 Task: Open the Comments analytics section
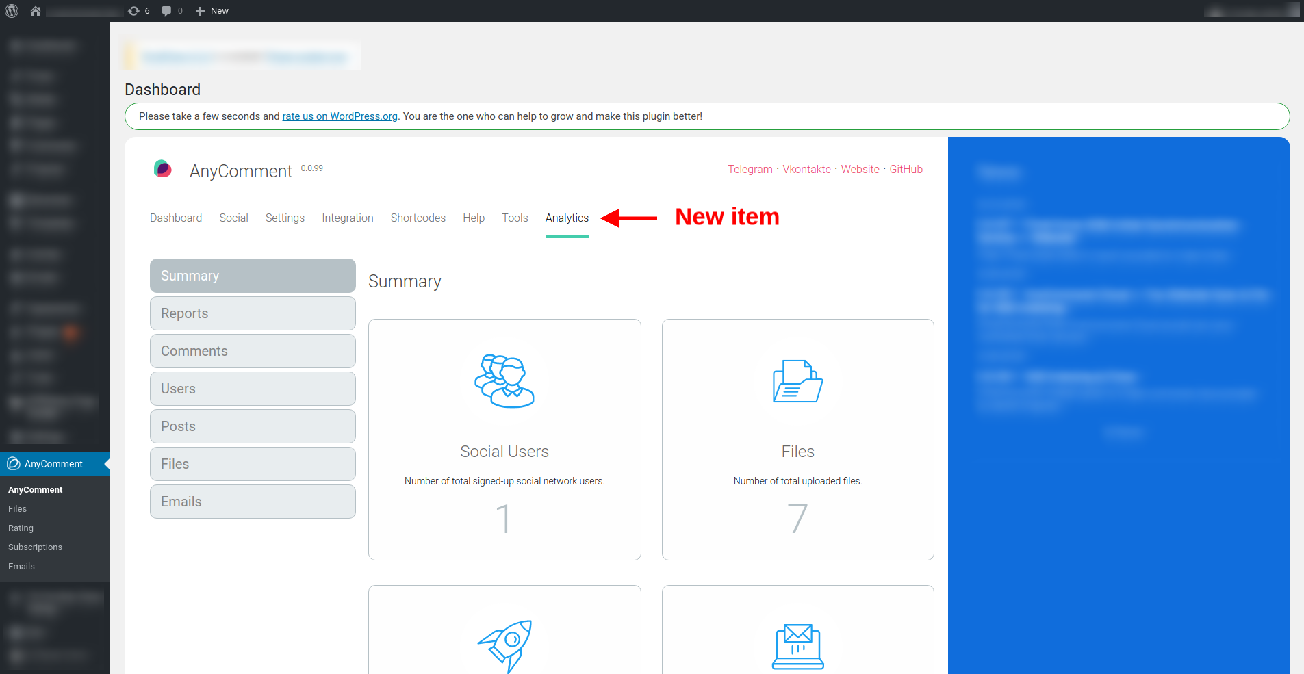pos(253,351)
